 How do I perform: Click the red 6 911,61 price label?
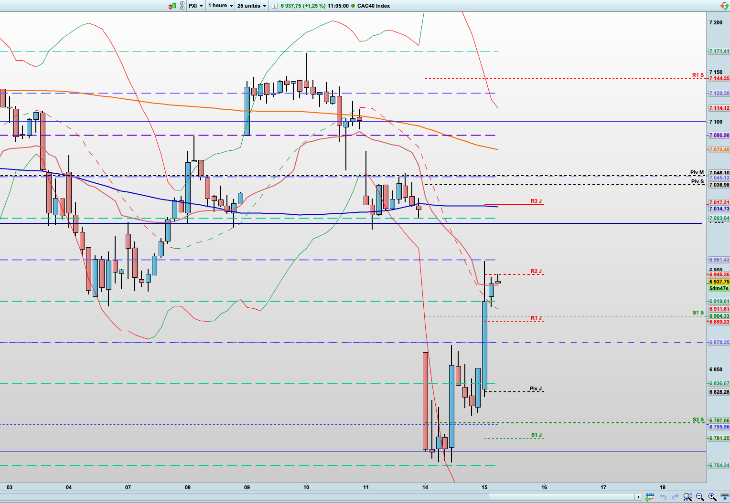(719, 309)
